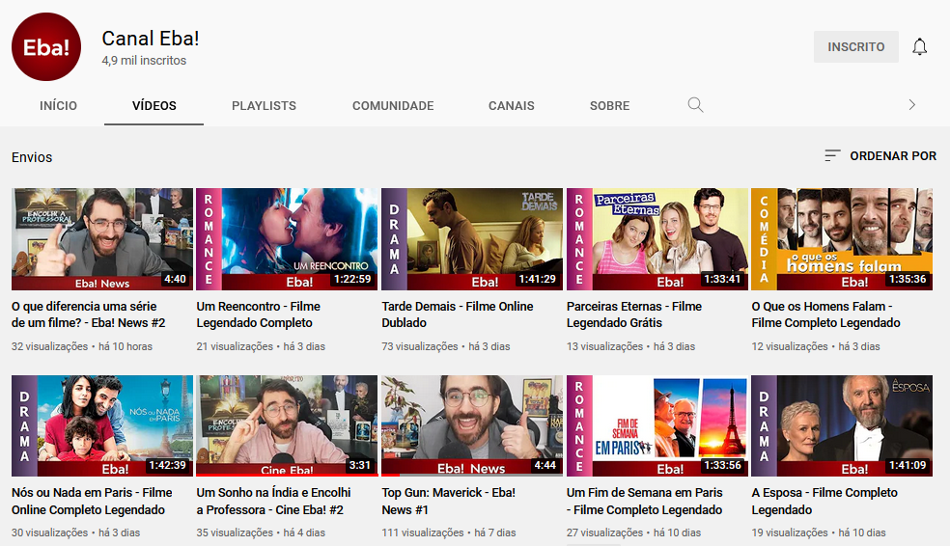Select the CANAIS tab
The width and height of the screenshot is (950, 546).
pos(511,105)
